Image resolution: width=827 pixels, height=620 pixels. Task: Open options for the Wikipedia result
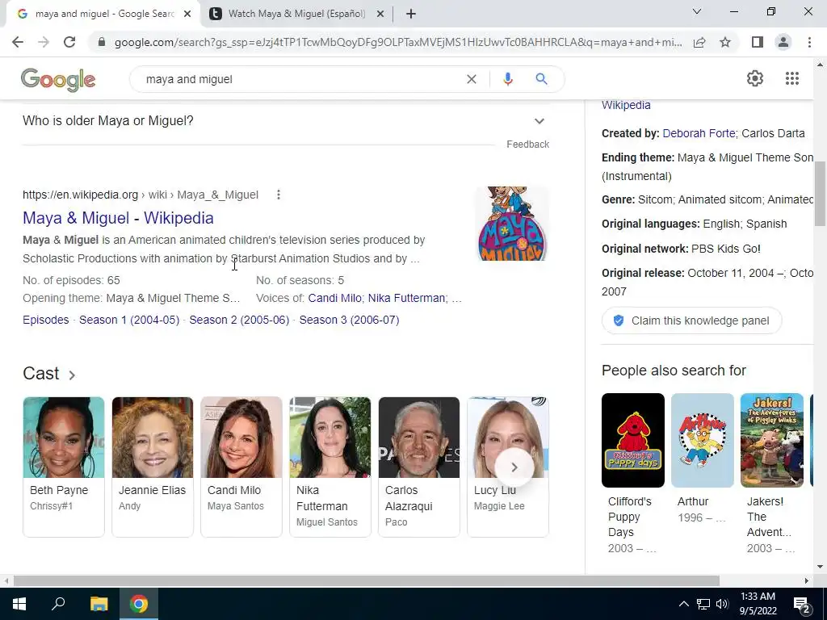279,195
